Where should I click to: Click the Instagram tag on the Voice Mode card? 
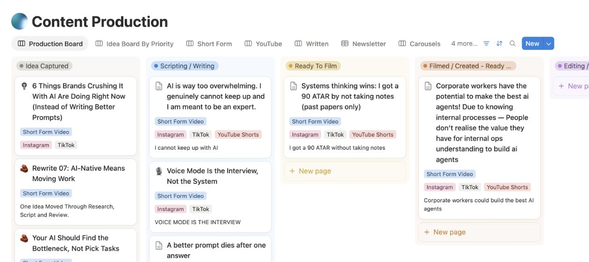click(x=171, y=209)
